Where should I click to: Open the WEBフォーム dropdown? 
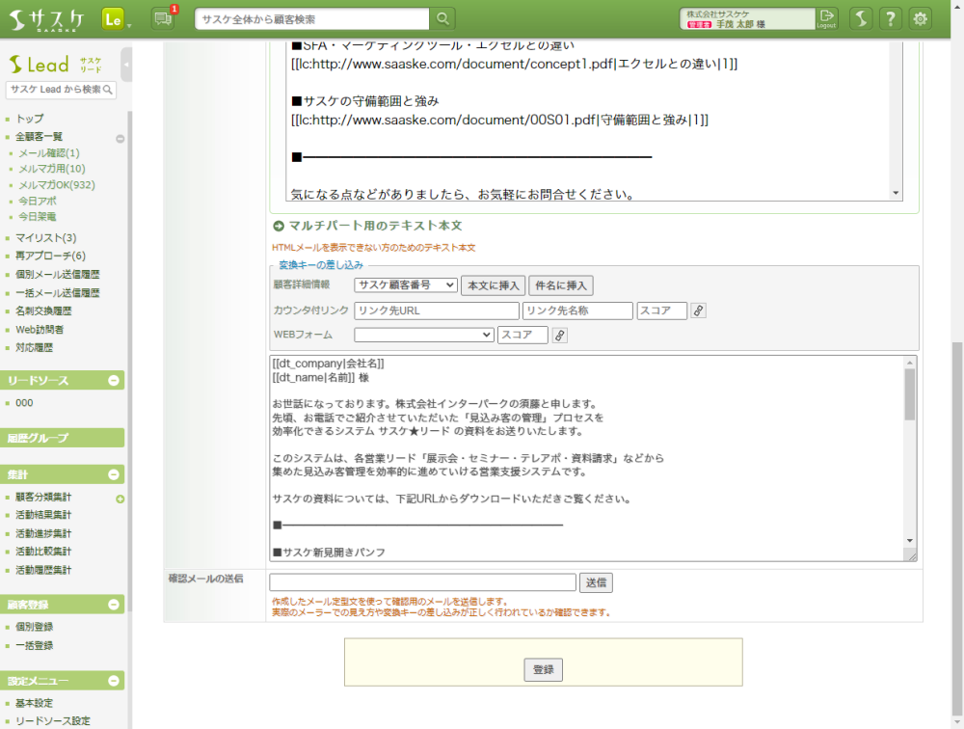point(423,335)
